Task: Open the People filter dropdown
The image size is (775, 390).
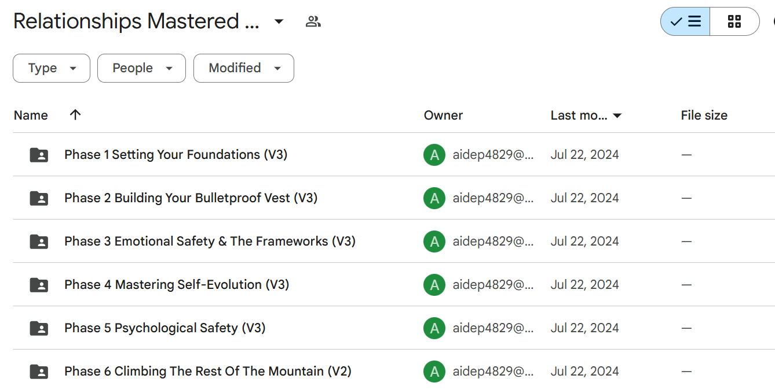Action: click(x=141, y=68)
